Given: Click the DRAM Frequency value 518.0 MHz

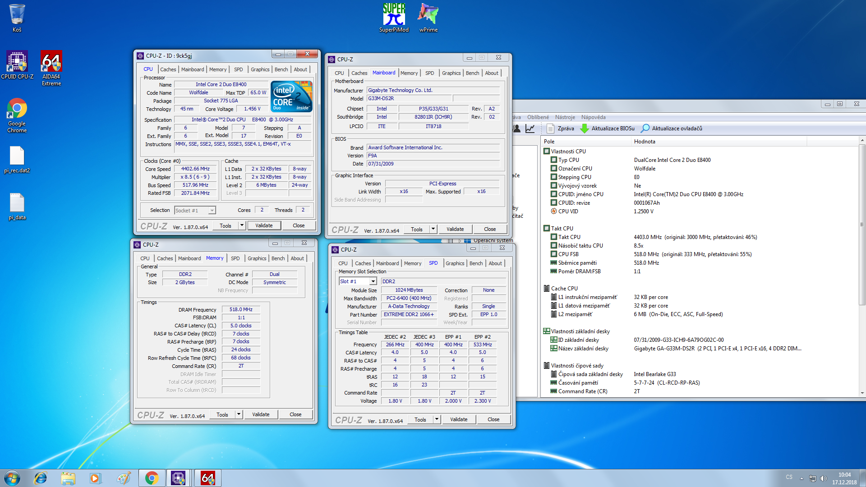Looking at the screenshot, I should [x=241, y=310].
